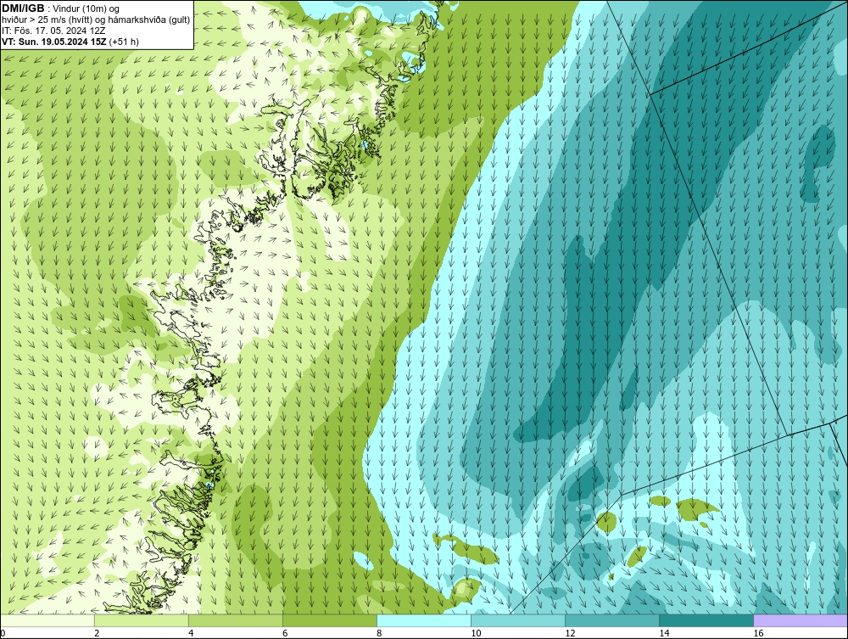Click the '14' scale label
The image size is (848, 639).
coord(664,633)
